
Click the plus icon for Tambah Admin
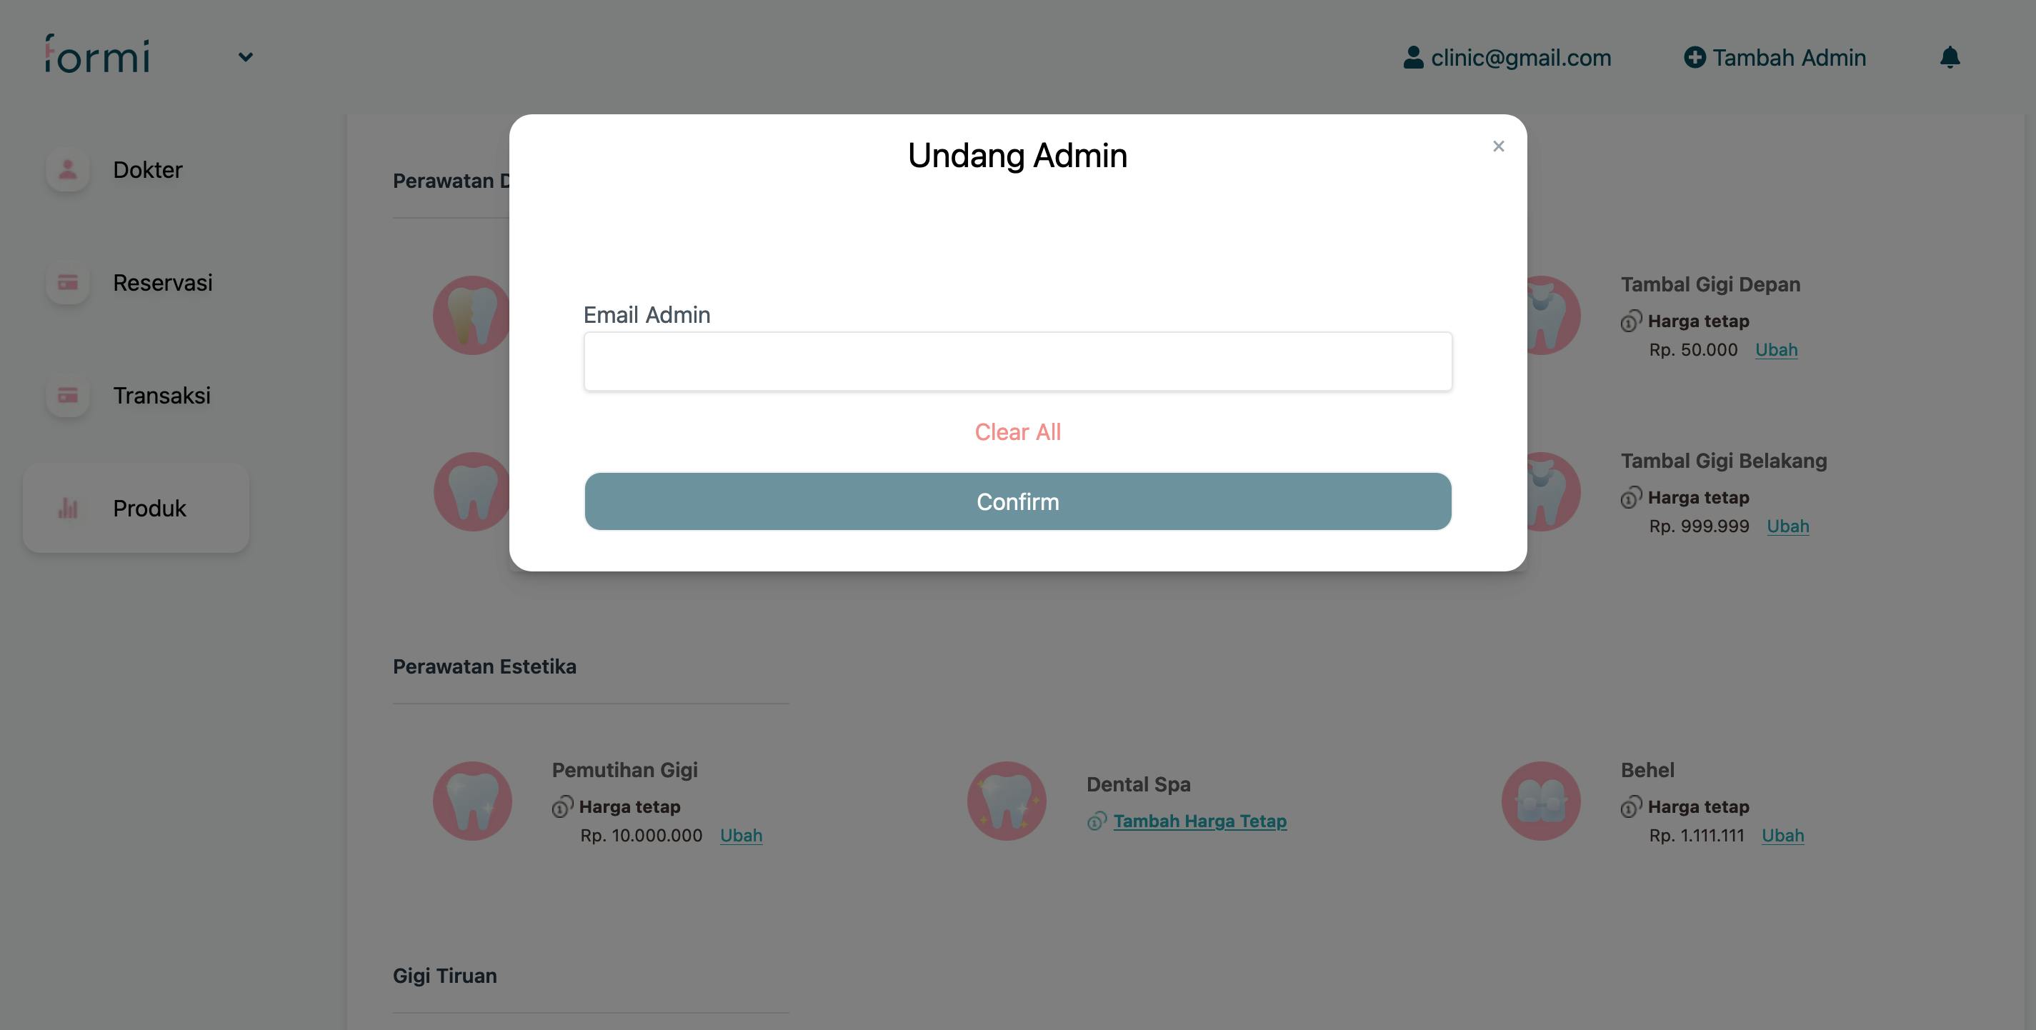(1695, 57)
